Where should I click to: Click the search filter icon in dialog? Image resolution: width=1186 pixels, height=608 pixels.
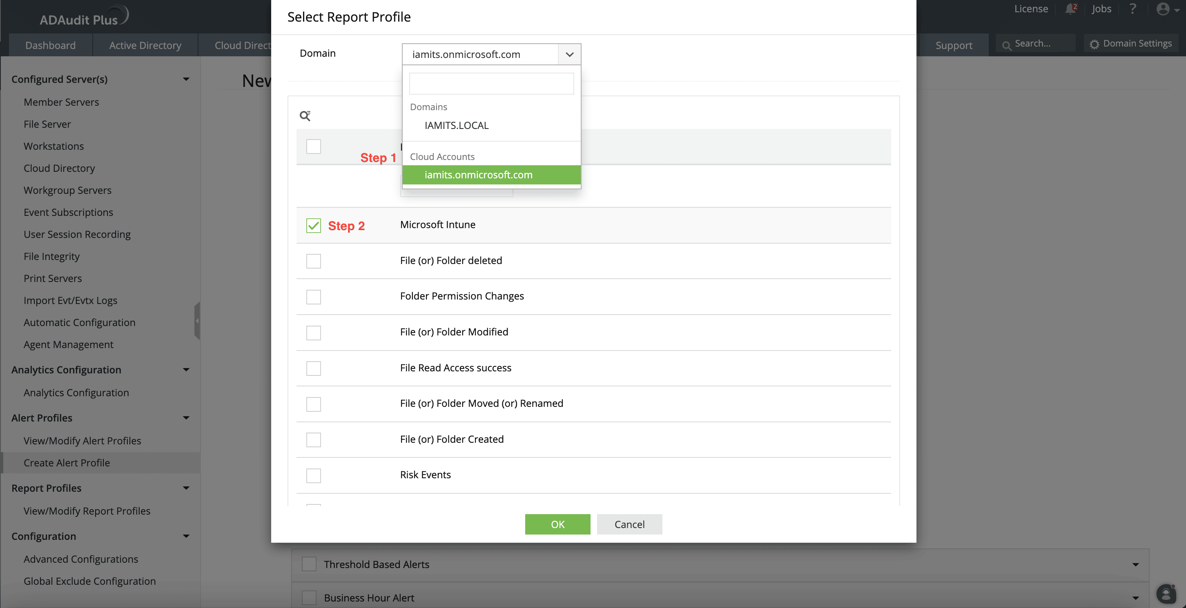pyautogui.click(x=305, y=116)
